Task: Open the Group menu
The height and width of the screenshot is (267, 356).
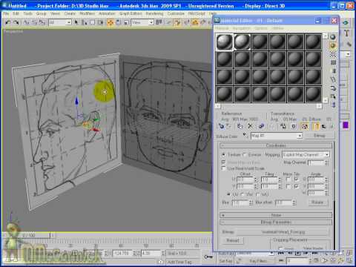Action: point(42,13)
